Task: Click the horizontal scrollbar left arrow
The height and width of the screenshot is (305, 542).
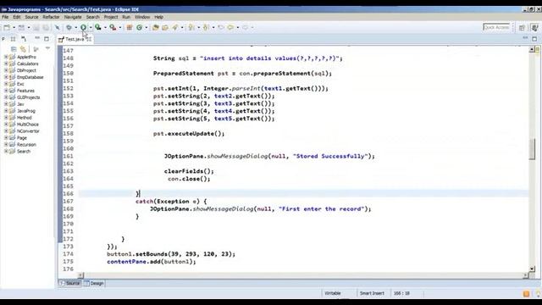Action: click(80, 275)
